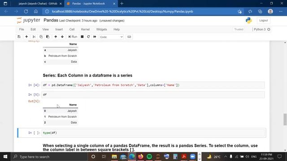Click the type(df) code cell
Viewport: 287px width, 161px height.
click(x=153, y=133)
